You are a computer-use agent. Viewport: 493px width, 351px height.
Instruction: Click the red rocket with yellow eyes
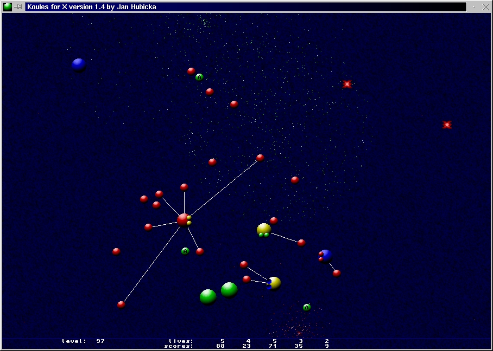184,219
